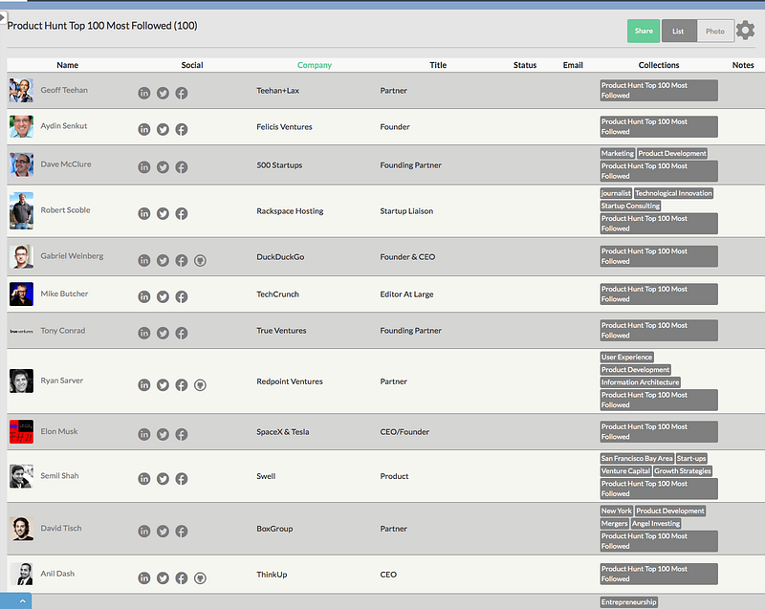Open Gabriel Weinberg's Twitter icon
Screen dimensions: 765x609
tap(163, 260)
